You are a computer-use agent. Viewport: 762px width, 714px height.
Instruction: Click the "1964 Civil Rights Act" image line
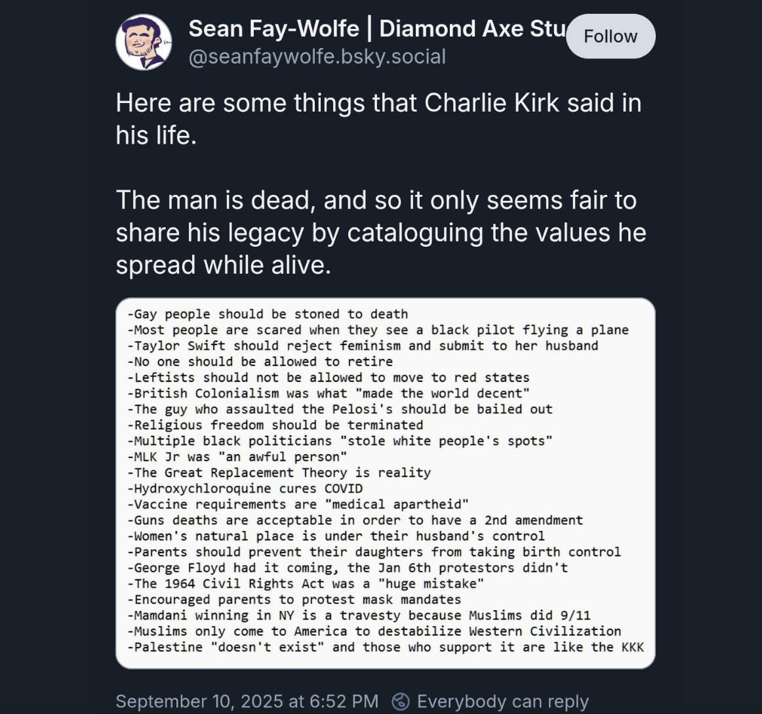point(306,584)
